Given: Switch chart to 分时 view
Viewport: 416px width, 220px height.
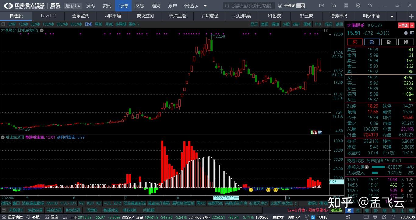Looking at the screenshot, I should pyautogui.click(x=12, y=24).
